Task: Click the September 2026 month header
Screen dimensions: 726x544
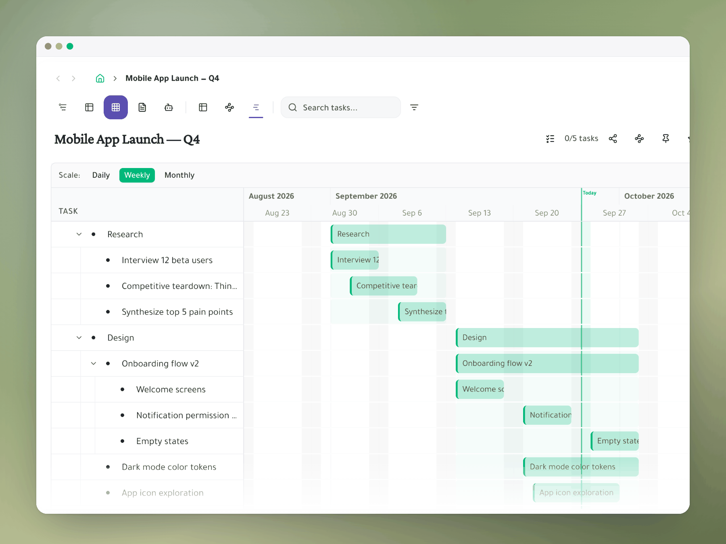Action: click(366, 196)
